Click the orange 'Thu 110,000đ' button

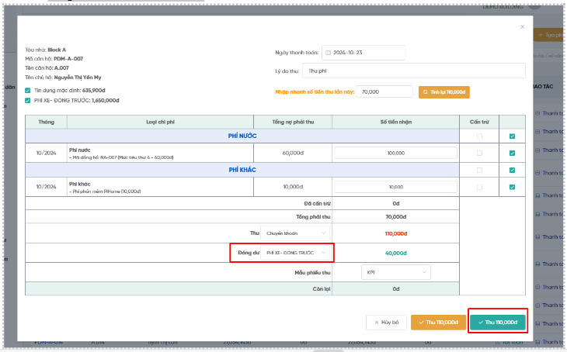(438, 323)
